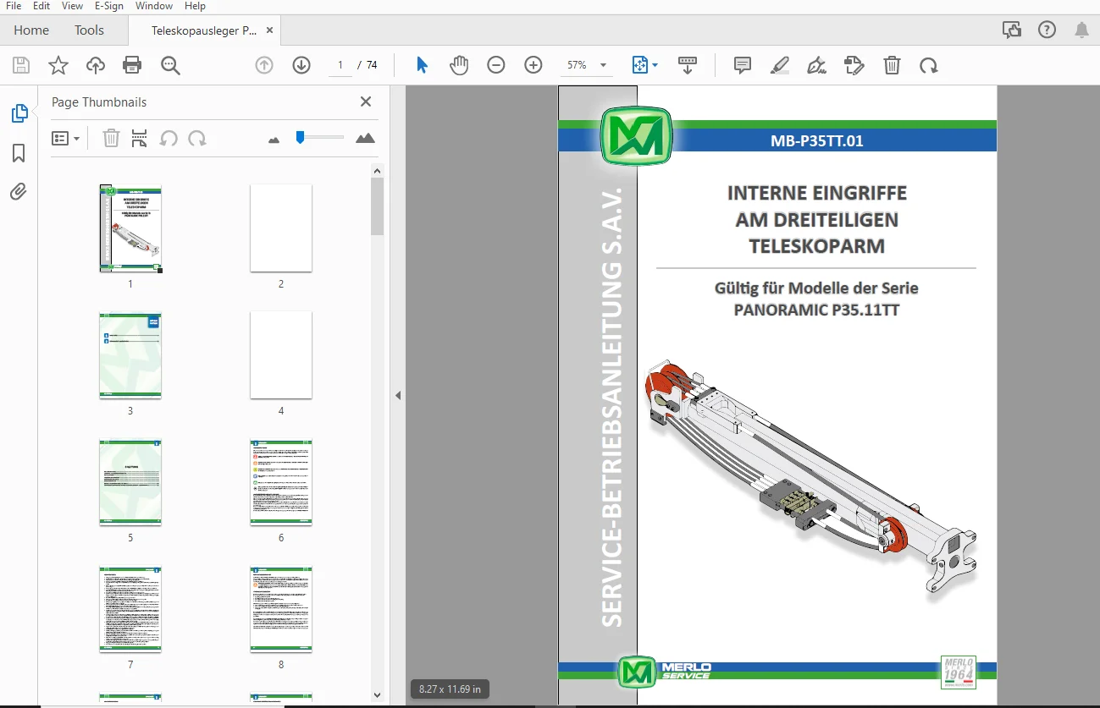Viewport: 1100px width, 708px height.
Task: Bookmark file with the star icon
Action: pos(58,65)
